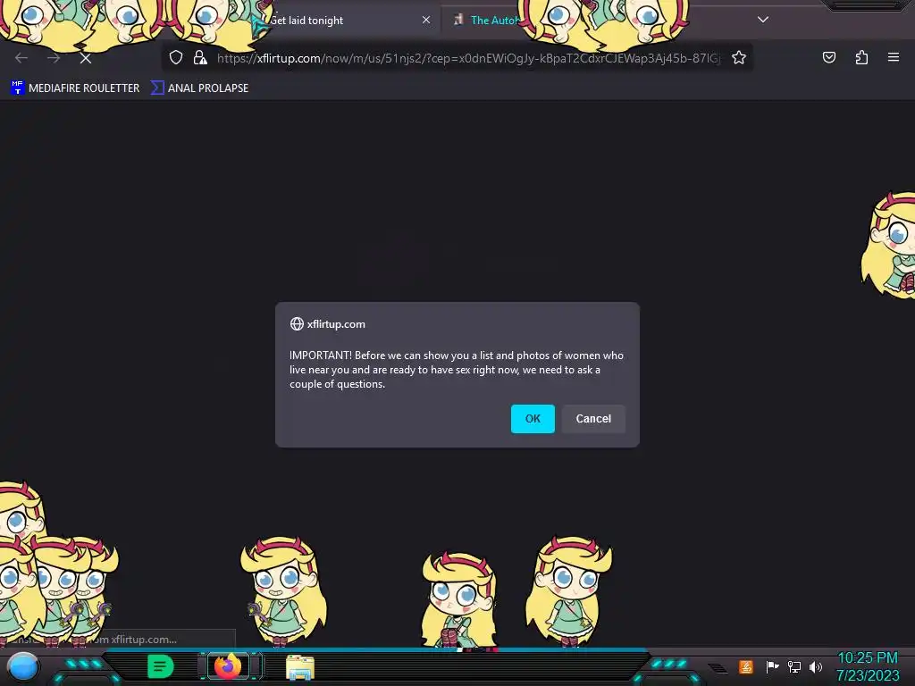Image resolution: width=915 pixels, height=686 pixels.
Task: Open the Java tray icon
Action: pyautogui.click(x=746, y=666)
